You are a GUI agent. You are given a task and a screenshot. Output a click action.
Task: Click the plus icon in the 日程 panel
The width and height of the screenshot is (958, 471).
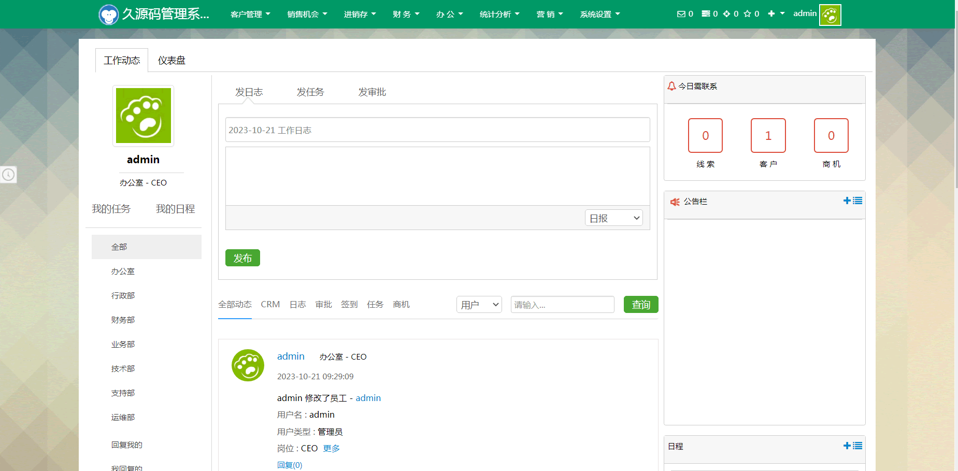[x=847, y=446]
